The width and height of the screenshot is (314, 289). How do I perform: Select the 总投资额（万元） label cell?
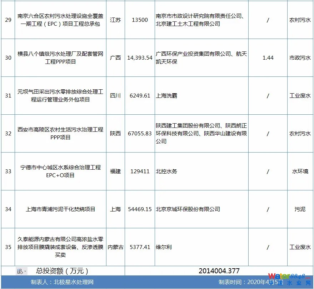[63, 271]
